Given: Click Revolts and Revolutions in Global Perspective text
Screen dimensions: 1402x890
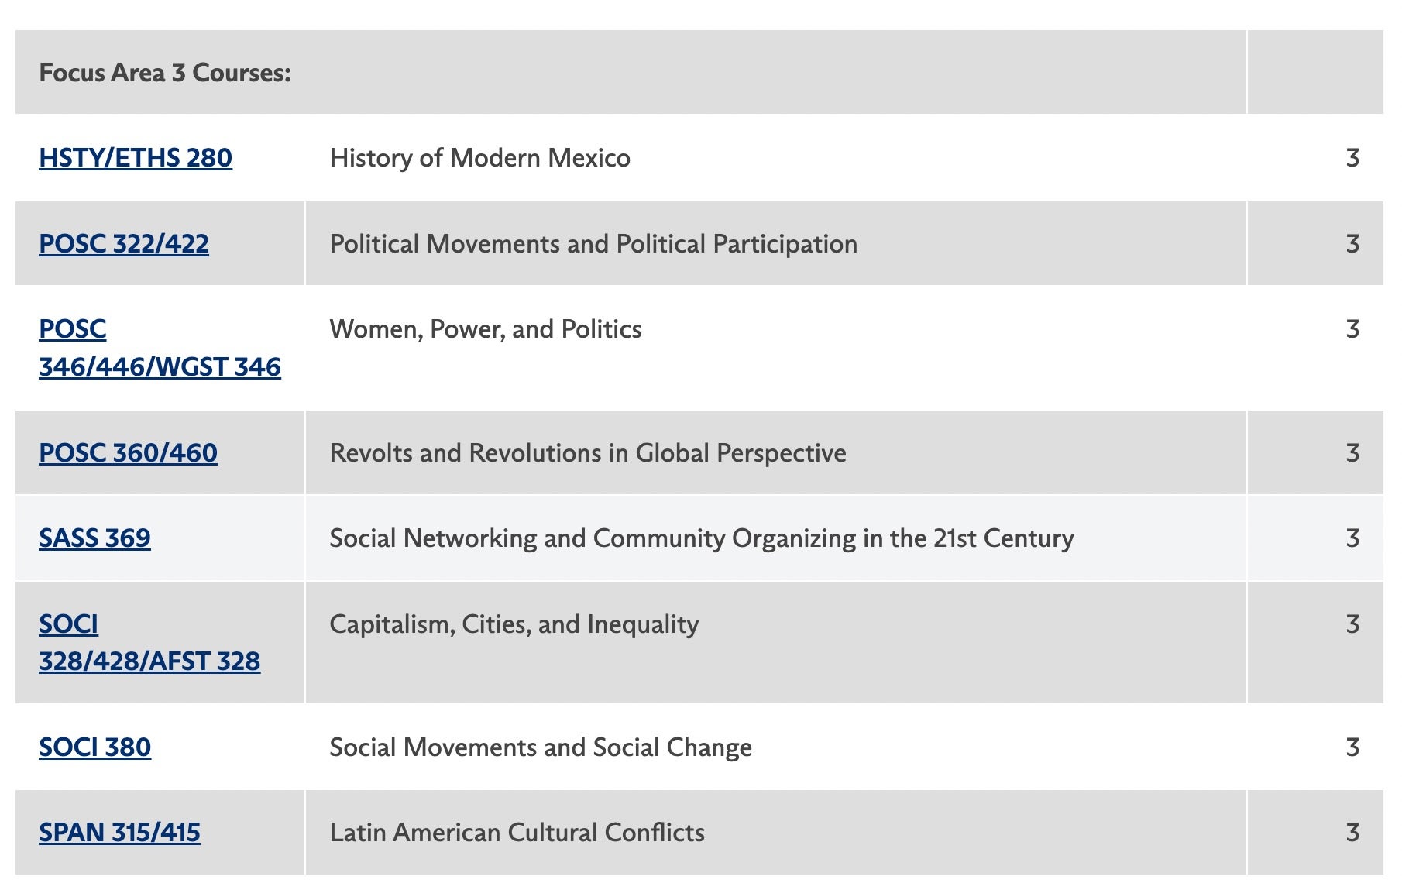Looking at the screenshot, I should coord(588,453).
